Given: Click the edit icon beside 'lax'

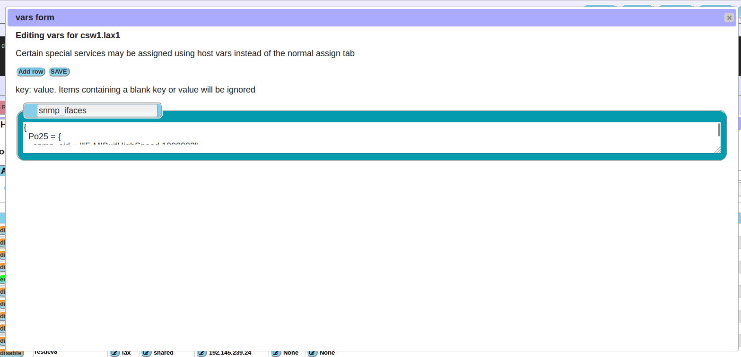Looking at the screenshot, I should tap(114, 353).
